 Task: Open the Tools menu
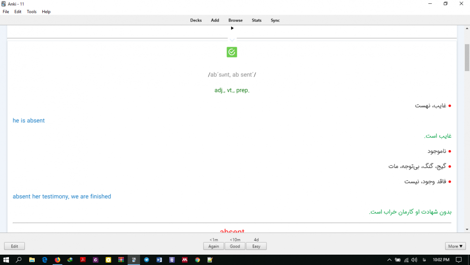coord(31,12)
